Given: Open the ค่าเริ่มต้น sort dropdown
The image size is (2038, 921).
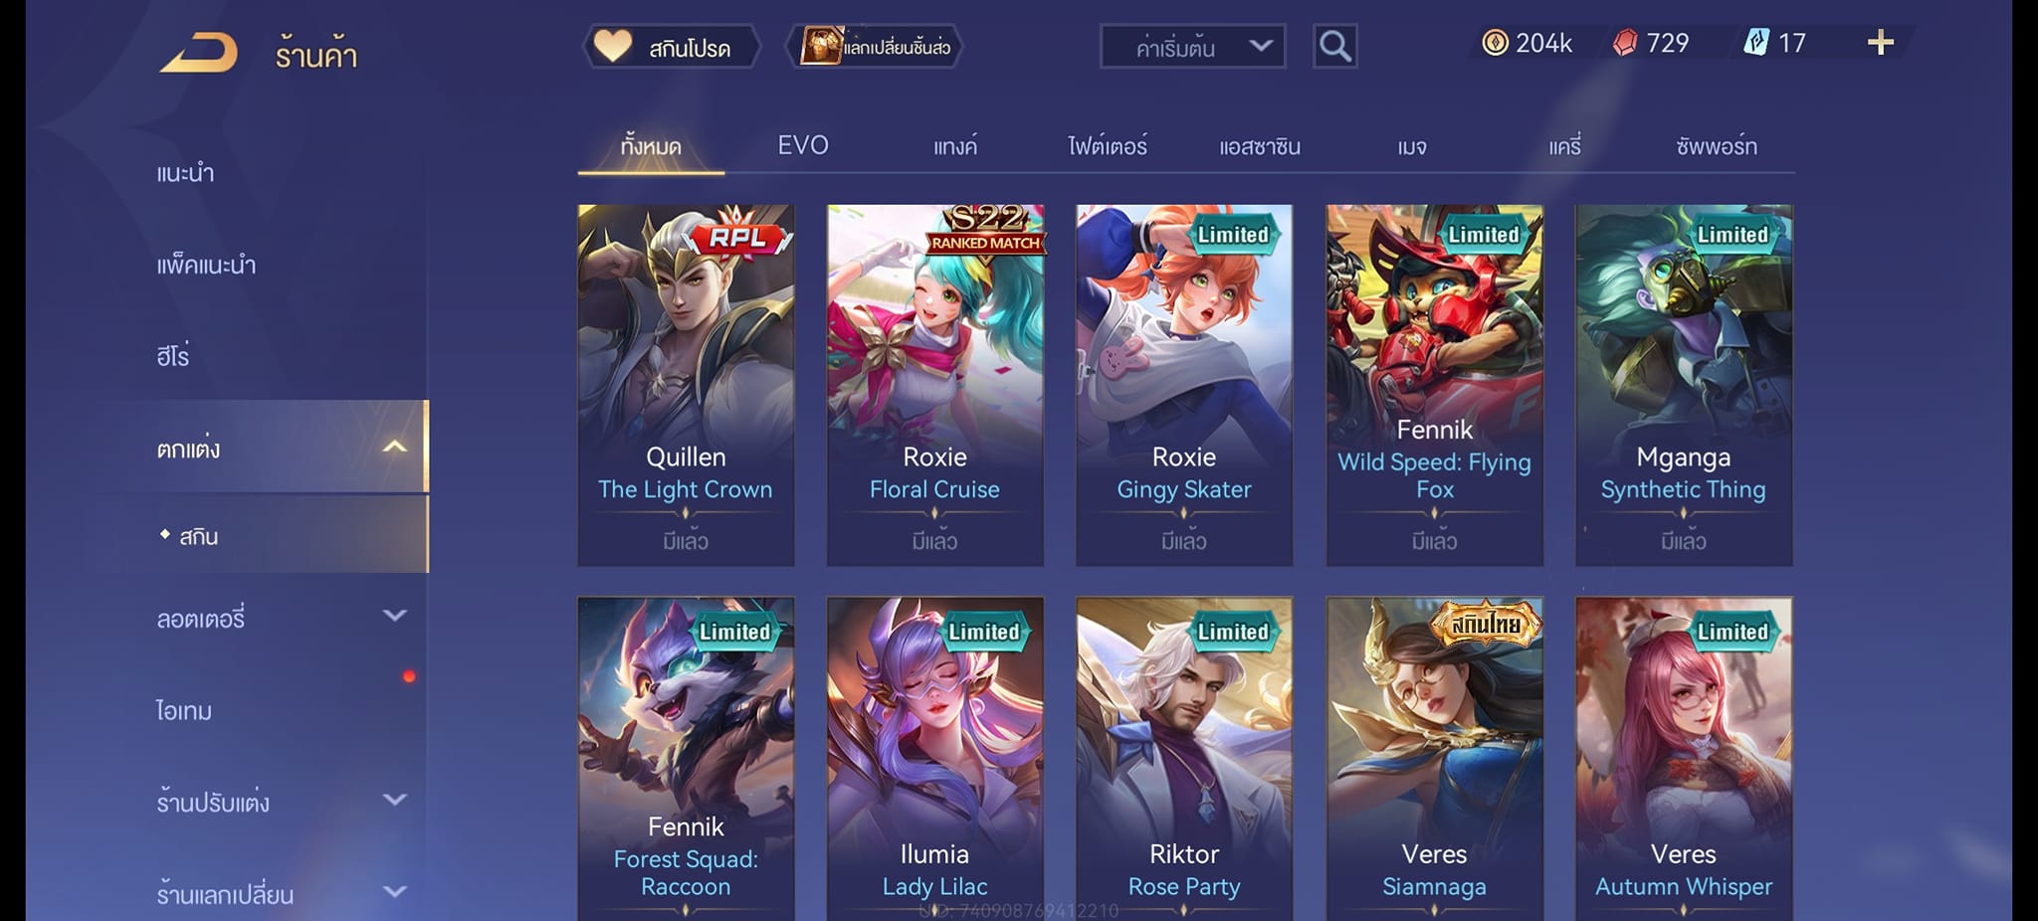Looking at the screenshot, I should coord(1192,46).
